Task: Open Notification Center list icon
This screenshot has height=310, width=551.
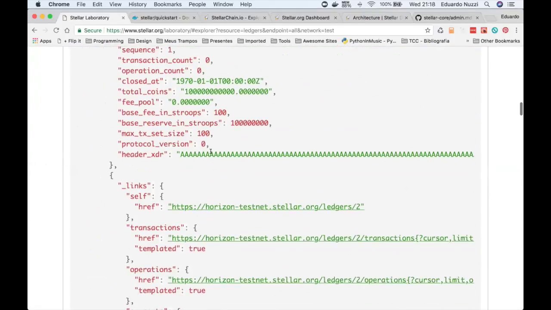Action: click(x=511, y=4)
